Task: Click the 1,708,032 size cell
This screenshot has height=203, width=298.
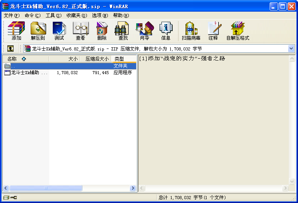Action: 67,73
